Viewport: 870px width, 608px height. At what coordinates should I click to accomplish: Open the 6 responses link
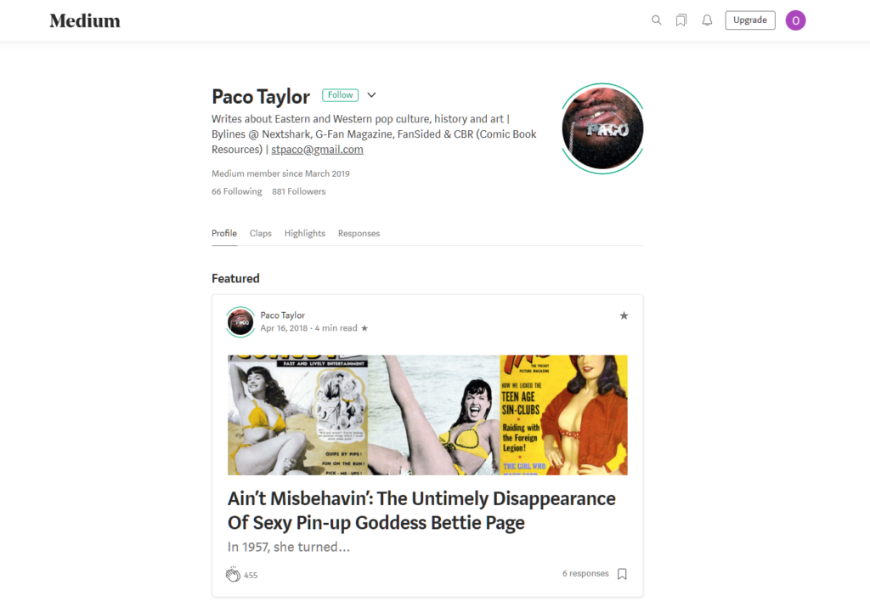(585, 574)
